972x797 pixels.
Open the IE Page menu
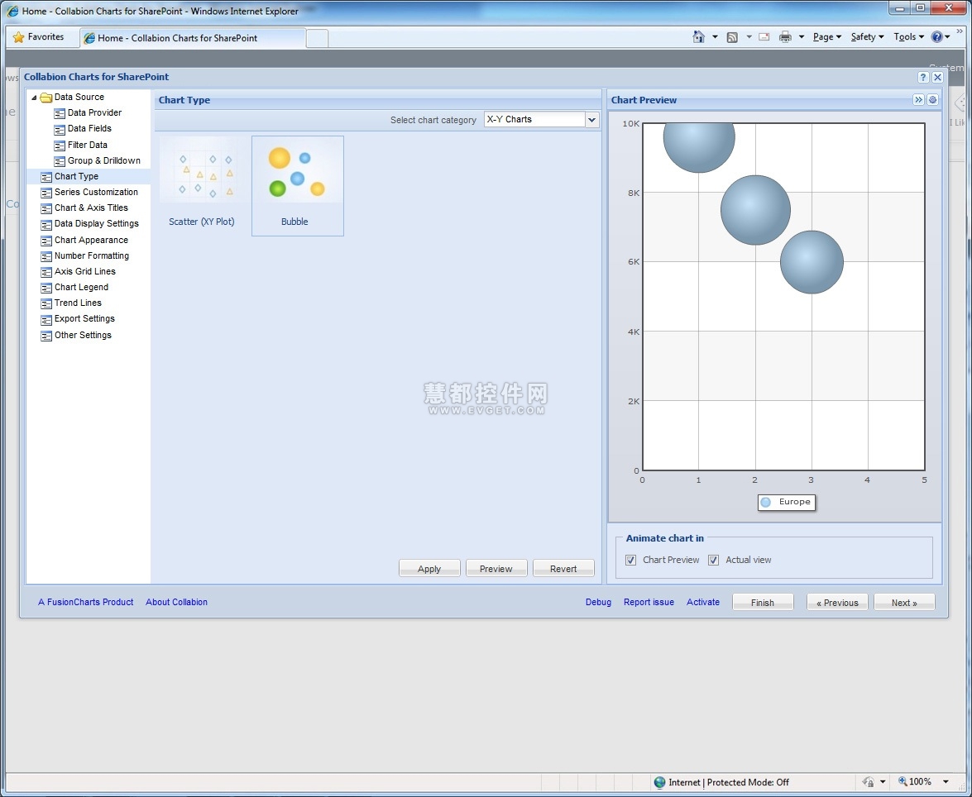point(827,37)
